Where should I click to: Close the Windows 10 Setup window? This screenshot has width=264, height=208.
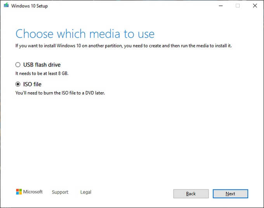(x=255, y=6)
